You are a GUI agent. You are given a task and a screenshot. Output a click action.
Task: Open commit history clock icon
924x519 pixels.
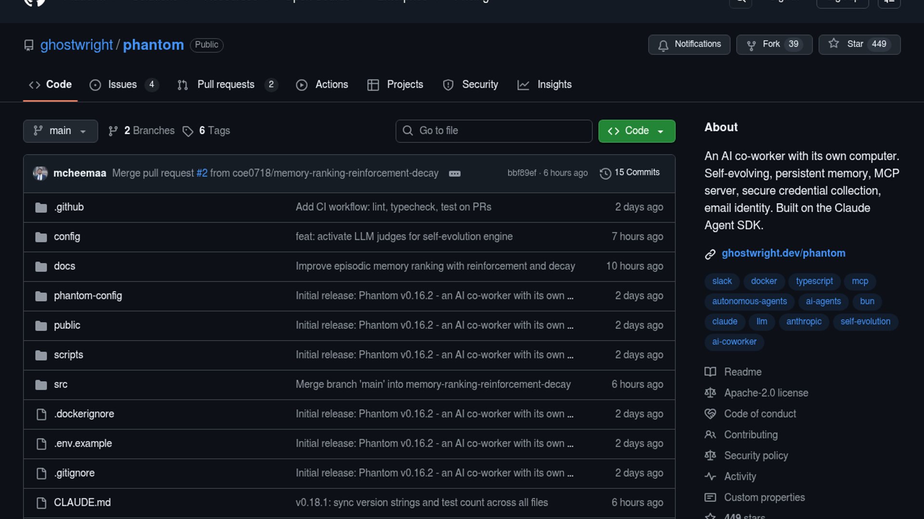tap(605, 173)
